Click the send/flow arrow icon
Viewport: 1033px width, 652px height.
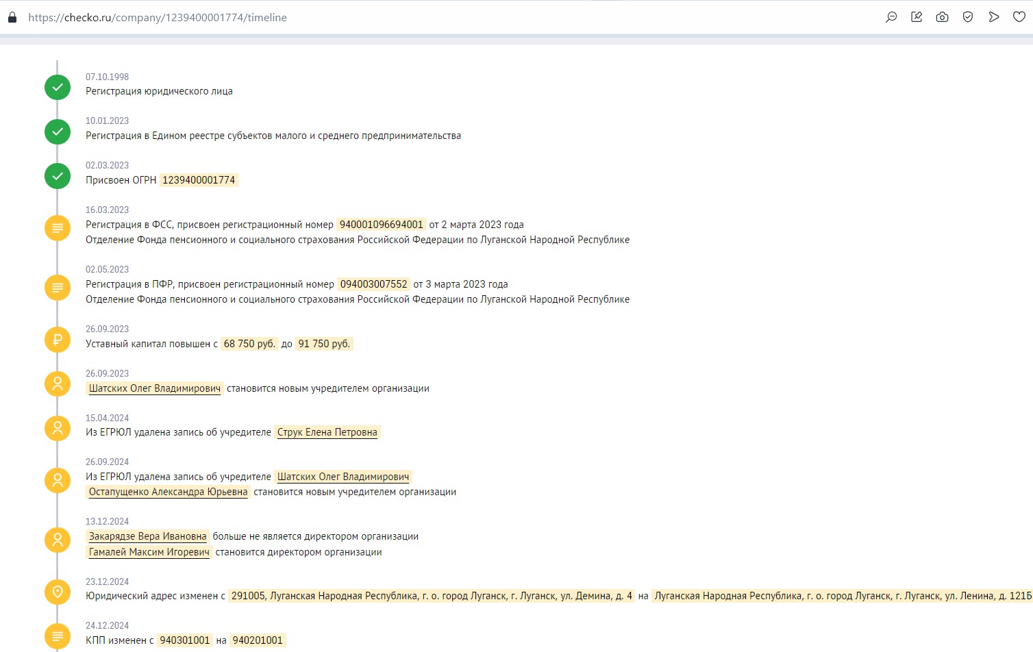(x=994, y=17)
